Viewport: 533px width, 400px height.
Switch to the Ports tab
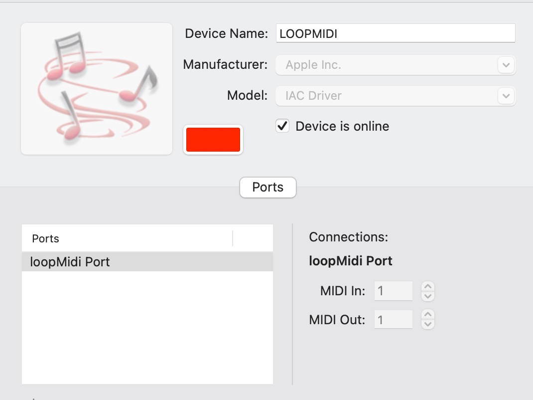tap(268, 188)
